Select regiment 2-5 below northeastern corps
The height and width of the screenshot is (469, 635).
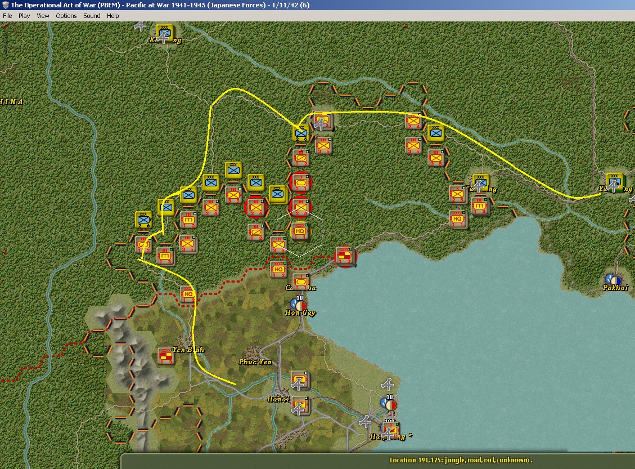click(x=436, y=158)
